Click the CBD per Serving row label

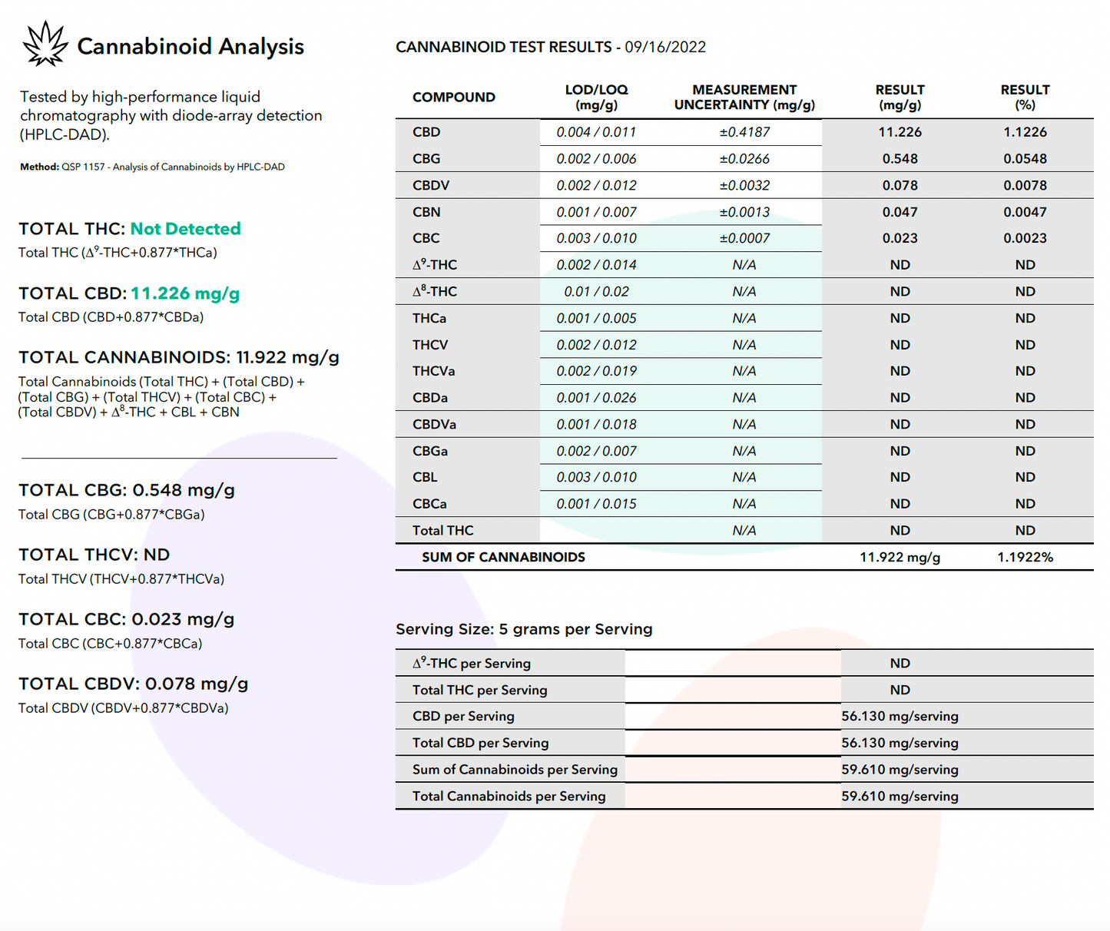point(463,716)
